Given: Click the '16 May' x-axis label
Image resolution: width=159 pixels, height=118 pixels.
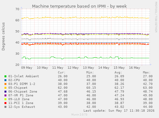Looking at the screenshot, I should pos(134,68).
